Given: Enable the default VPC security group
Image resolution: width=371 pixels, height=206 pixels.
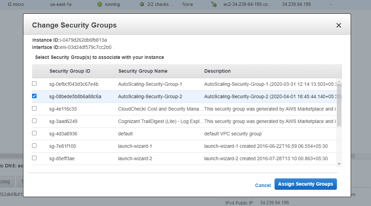Looking at the screenshot, I should pos(34,133).
